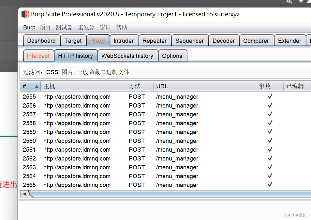Open the 重发器 menu
This screenshot has height=220, width=311.
tap(86, 27)
